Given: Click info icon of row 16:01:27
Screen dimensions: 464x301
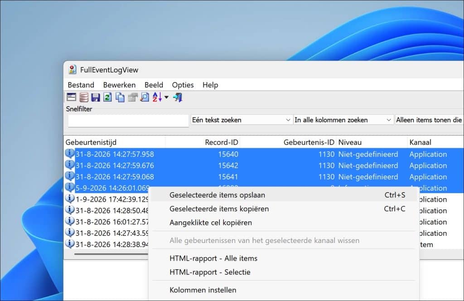Looking at the screenshot, I should click(x=70, y=221).
